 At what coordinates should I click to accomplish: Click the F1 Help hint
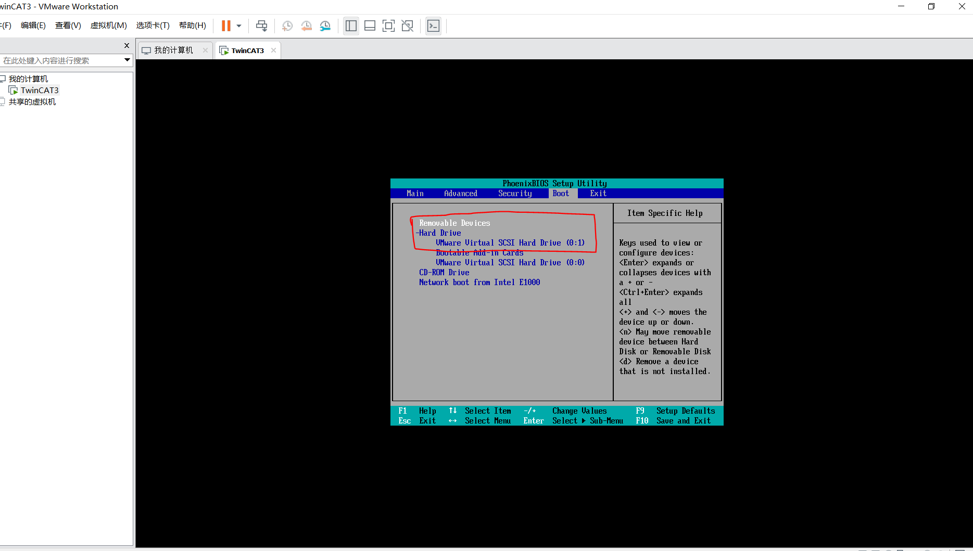point(417,411)
